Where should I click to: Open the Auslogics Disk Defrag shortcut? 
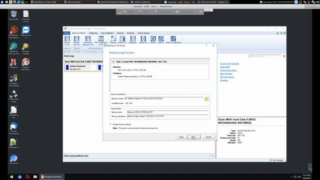pyautogui.click(x=13, y=80)
